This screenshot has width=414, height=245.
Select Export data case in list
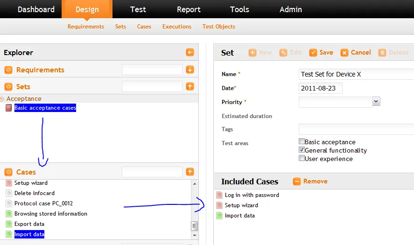pyautogui.click(x=29, y=224)
